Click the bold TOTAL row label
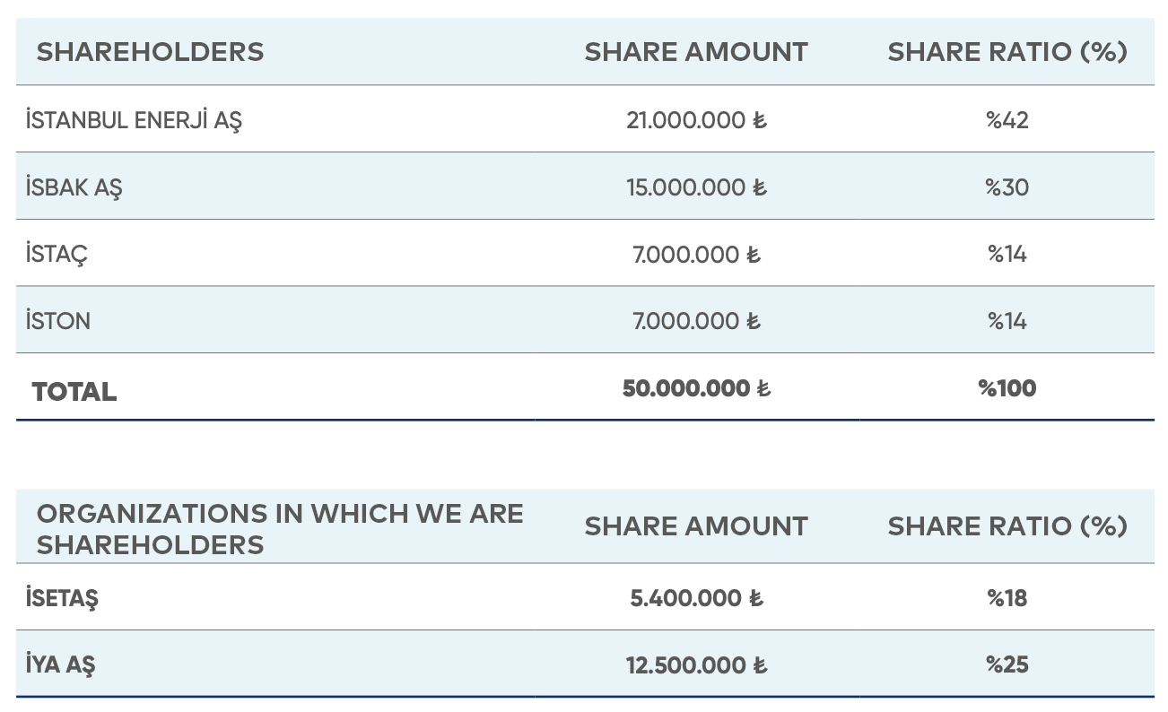 tap(74, 392)
